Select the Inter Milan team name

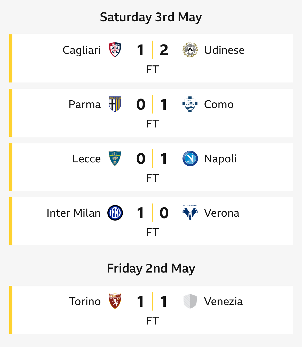click(x=74, y=213)
